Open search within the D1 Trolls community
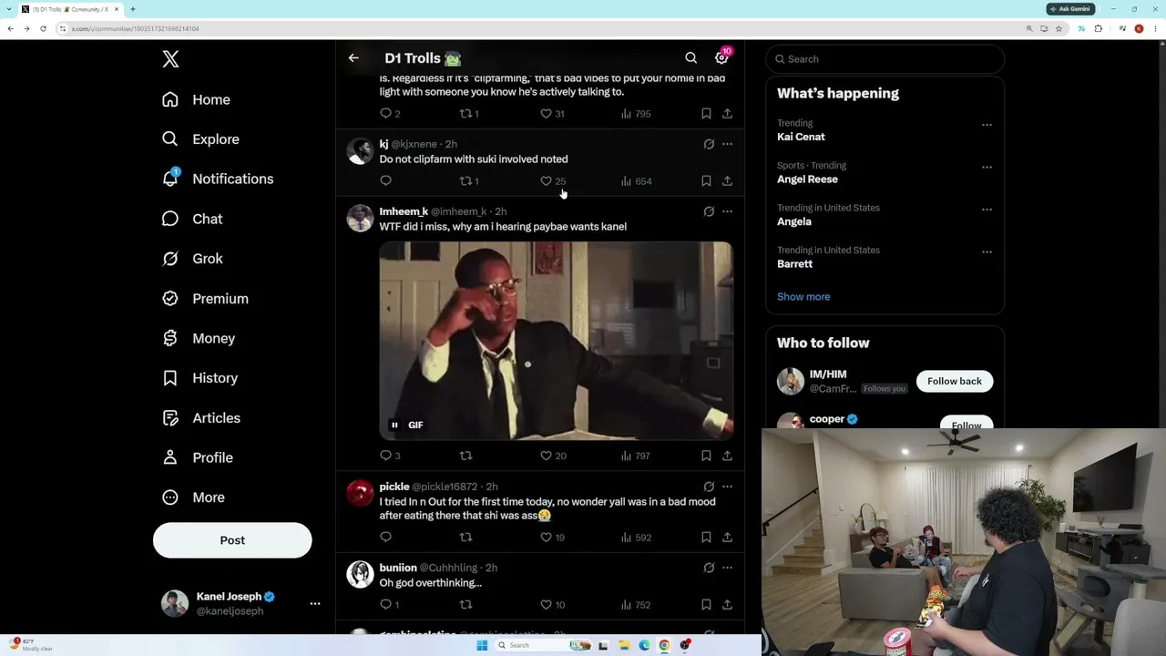This screenshot has width=1166, height=656. (x=691, y=58)
